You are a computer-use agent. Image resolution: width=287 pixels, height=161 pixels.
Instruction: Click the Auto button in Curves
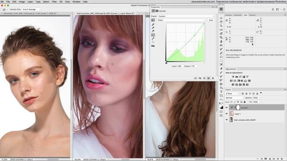pos(211,20)
